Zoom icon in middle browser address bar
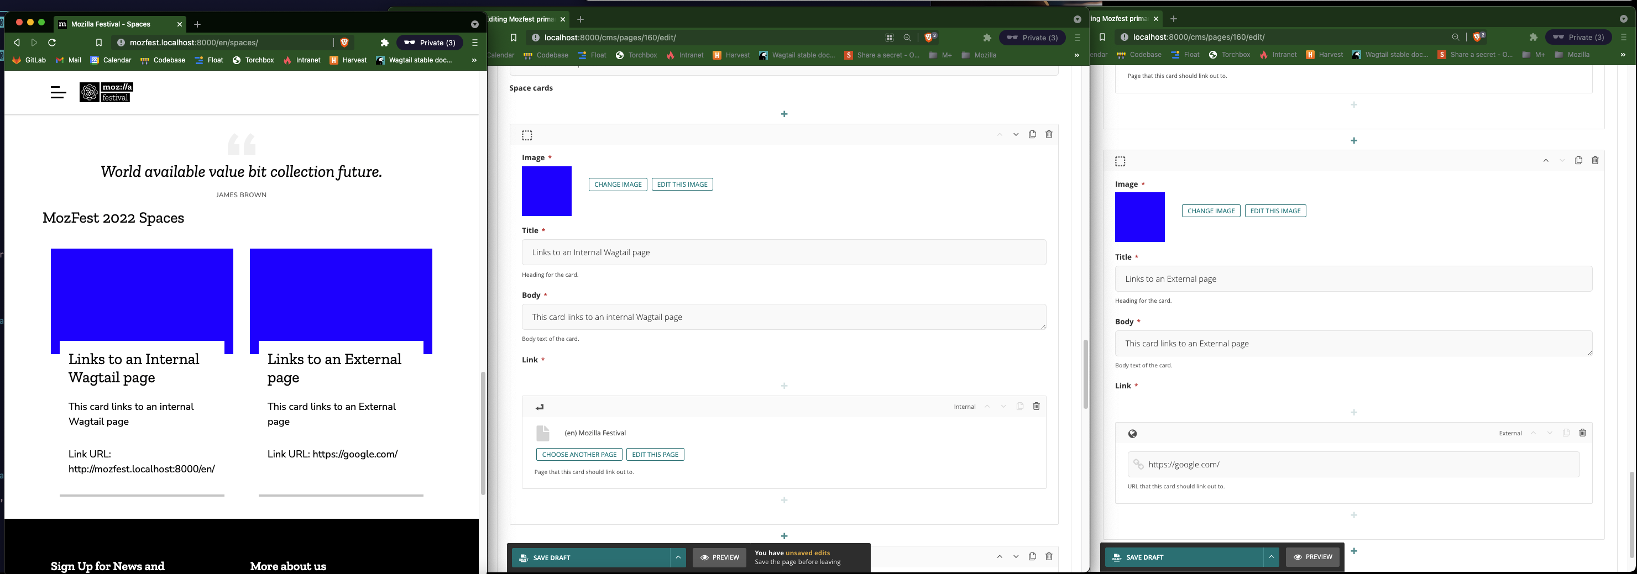This screenshot has width=1637, height=574. point(907,38)
